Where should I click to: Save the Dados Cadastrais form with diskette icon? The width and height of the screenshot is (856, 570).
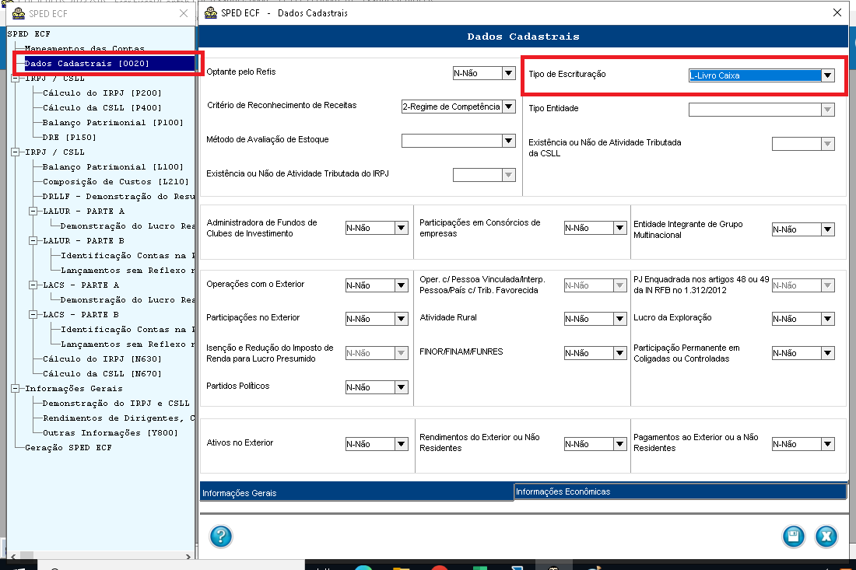[x=793, y=537]
